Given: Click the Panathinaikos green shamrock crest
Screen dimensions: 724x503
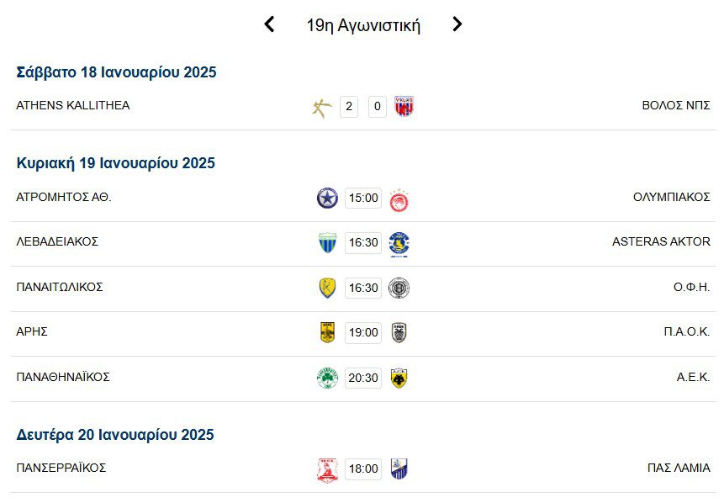Looking at the screenshot, I should pos(327,379).
